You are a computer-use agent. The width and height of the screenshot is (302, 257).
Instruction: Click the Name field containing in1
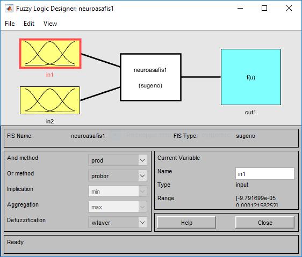coord(265,173)
